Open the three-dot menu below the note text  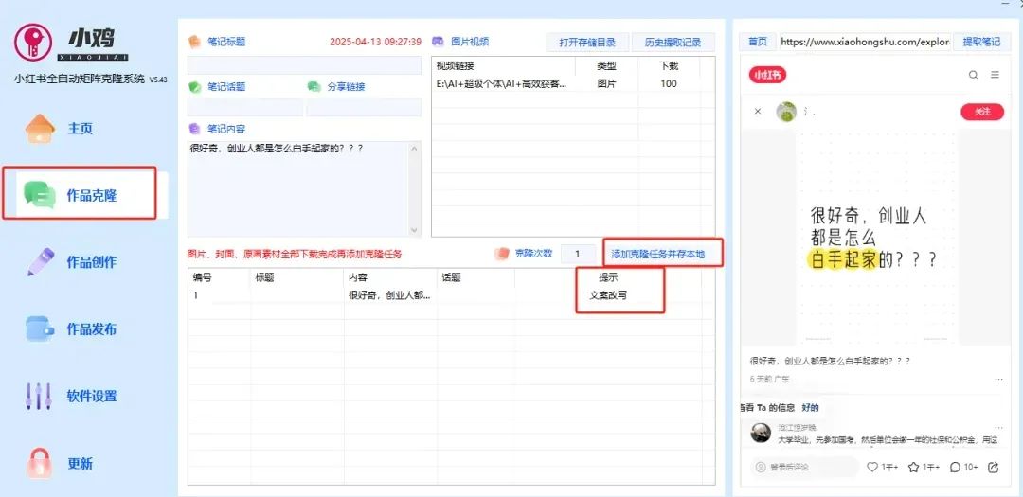point(998,379)
